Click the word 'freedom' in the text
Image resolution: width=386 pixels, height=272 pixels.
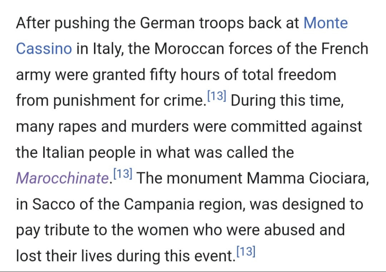pos(307,75)
